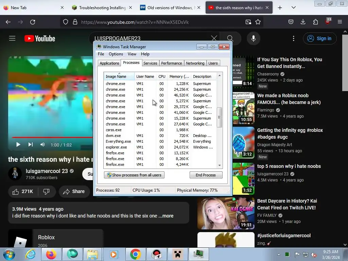List all tabs with the chevron
348x261 pixels.
point(293,8)
